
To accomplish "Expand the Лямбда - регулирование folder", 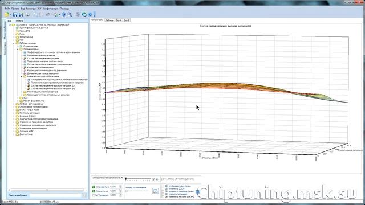I will pos(14,104).
